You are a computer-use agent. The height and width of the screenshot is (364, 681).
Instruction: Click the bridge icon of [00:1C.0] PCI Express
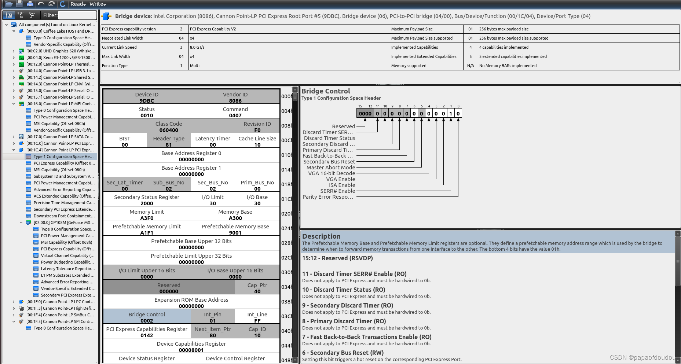point(21,143)
